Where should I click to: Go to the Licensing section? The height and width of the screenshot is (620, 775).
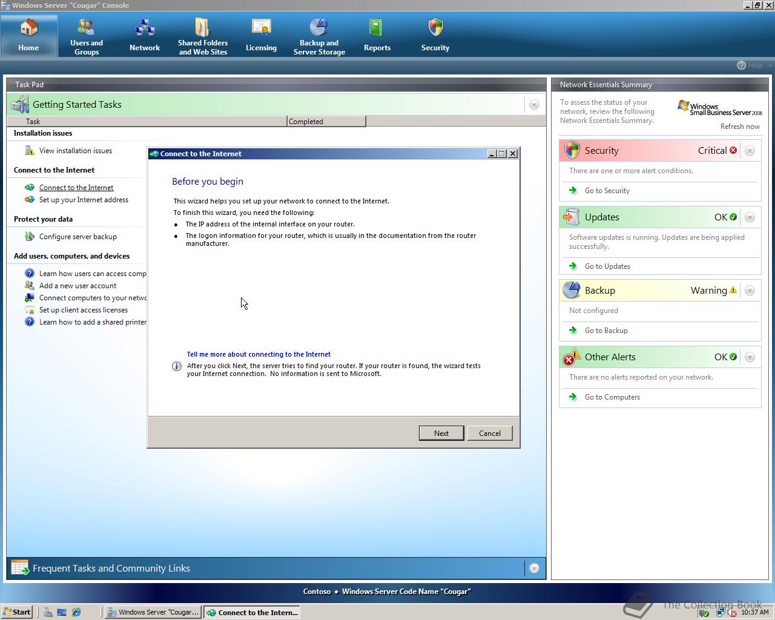pyautogui.click(x=261, y=36)
